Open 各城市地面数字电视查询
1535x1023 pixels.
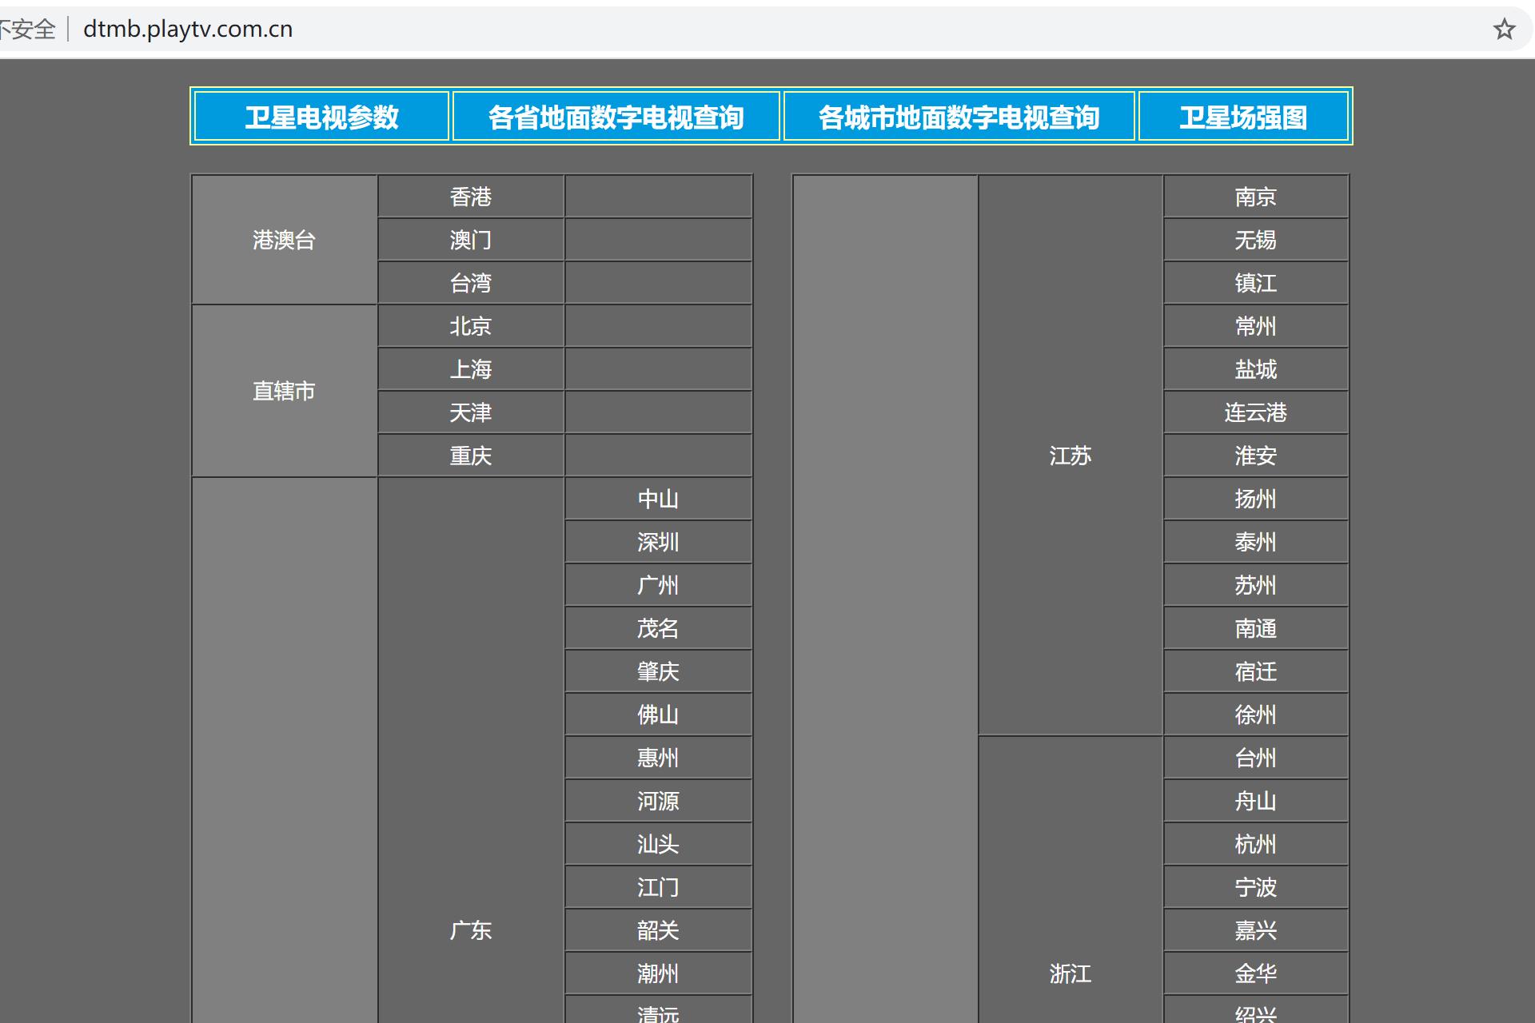pos(959,117)
